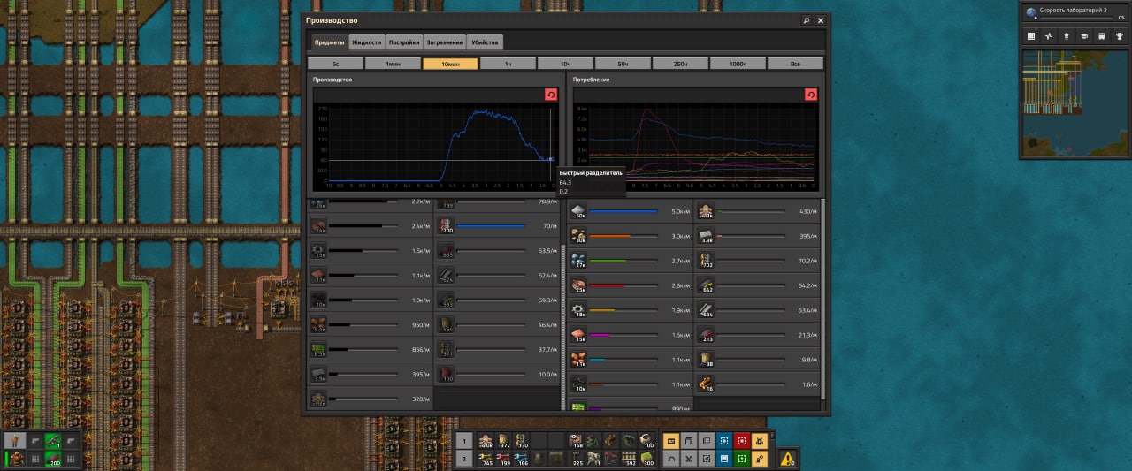Reset the Производство graph with red button
The image size is (1132, 471).
pyautogui.click(x=551, y=95)
